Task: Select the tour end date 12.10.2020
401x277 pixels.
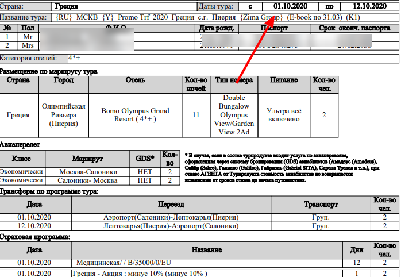Action: click(x=369, y=6)
